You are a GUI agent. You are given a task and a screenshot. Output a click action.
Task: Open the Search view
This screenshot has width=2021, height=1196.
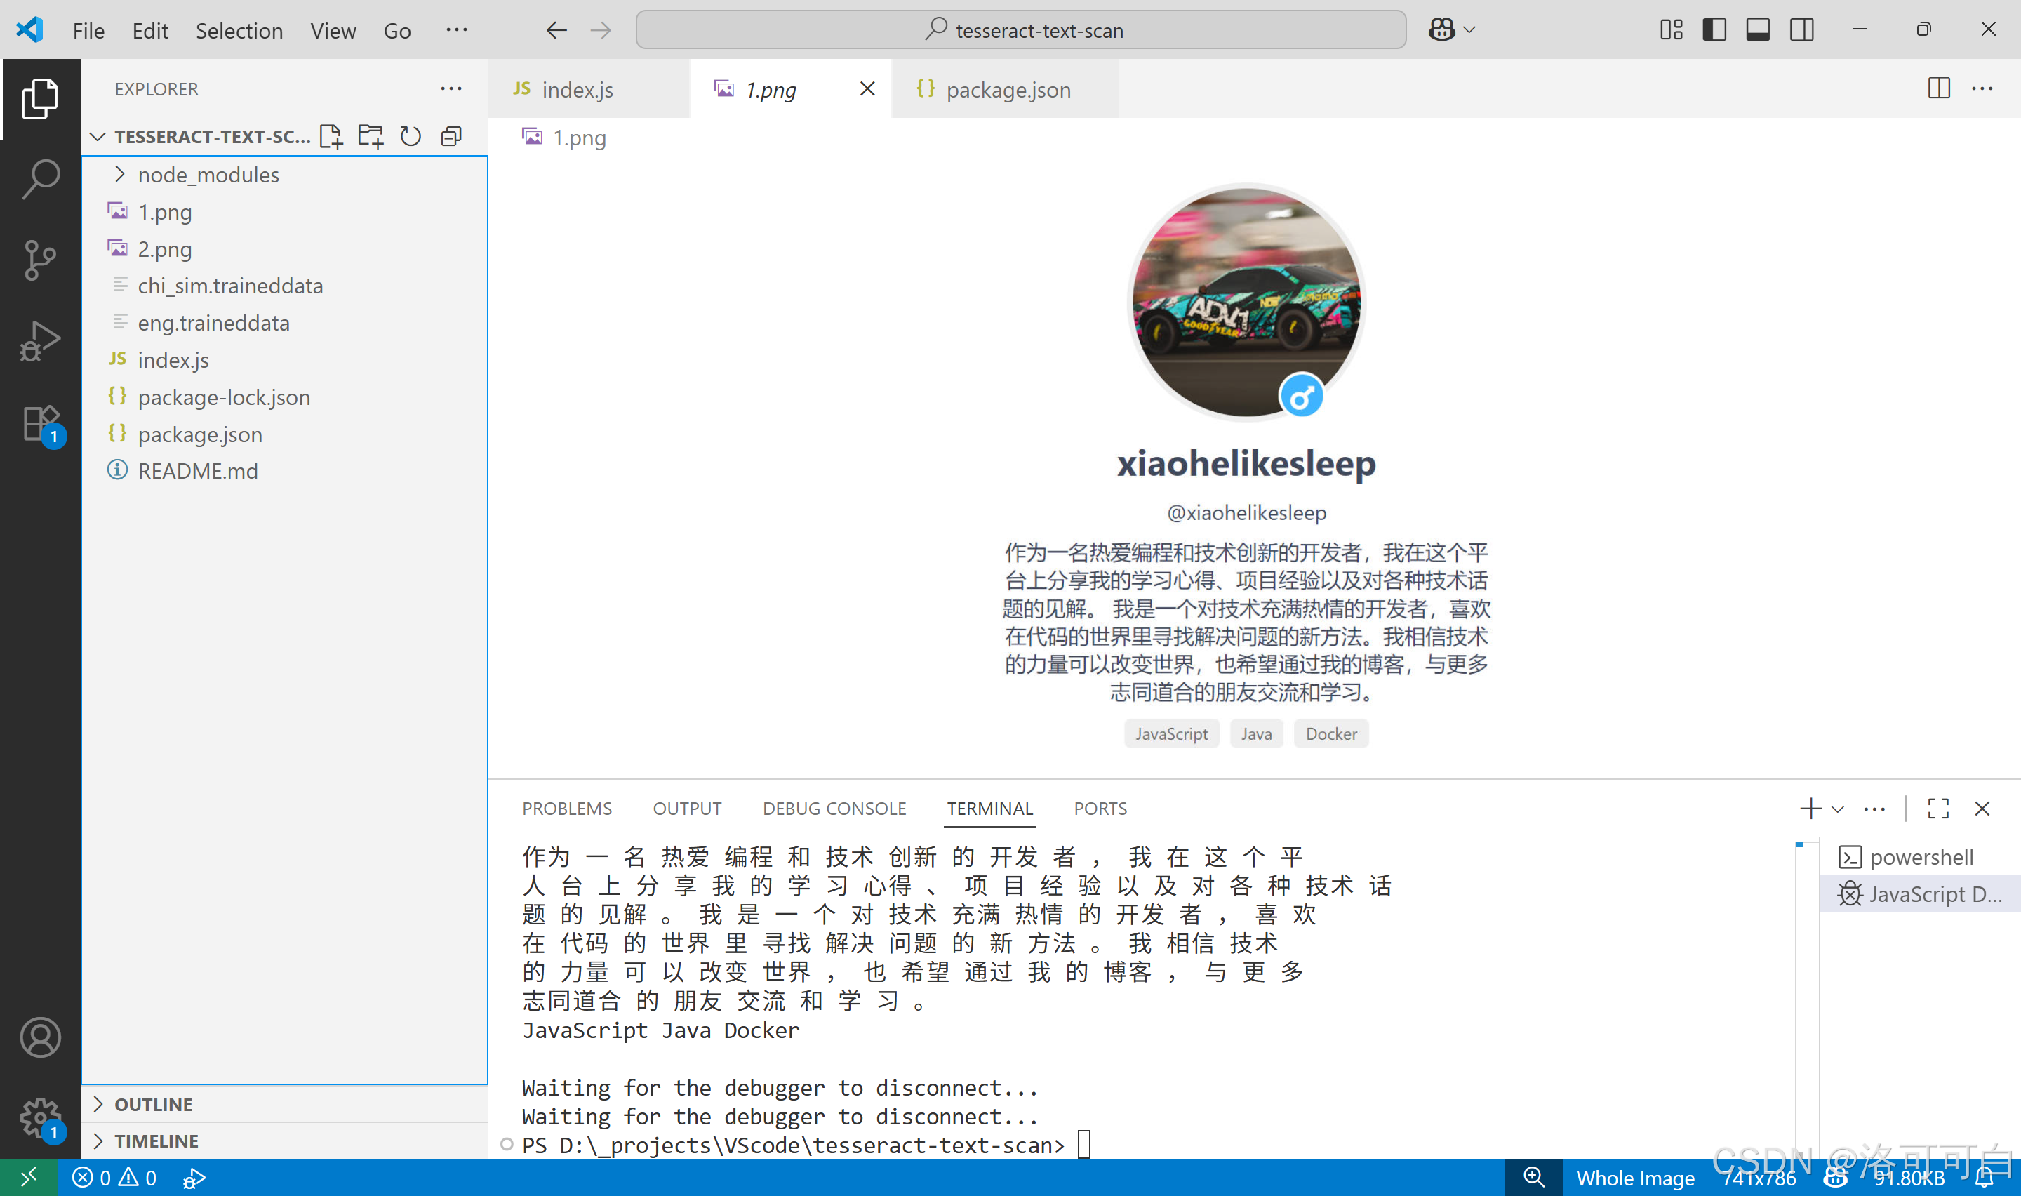click(x=40, y=179)
